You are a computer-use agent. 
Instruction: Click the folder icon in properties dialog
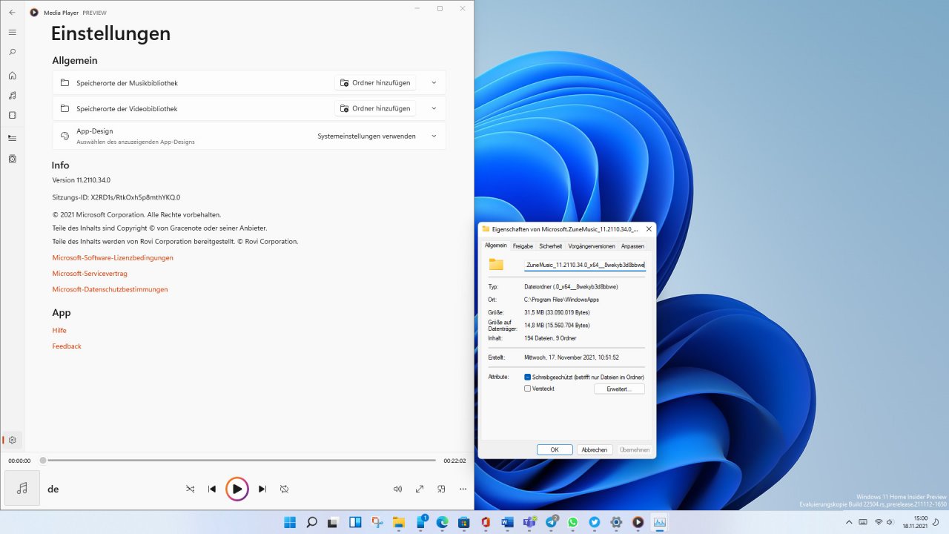[x=496, y=265]
